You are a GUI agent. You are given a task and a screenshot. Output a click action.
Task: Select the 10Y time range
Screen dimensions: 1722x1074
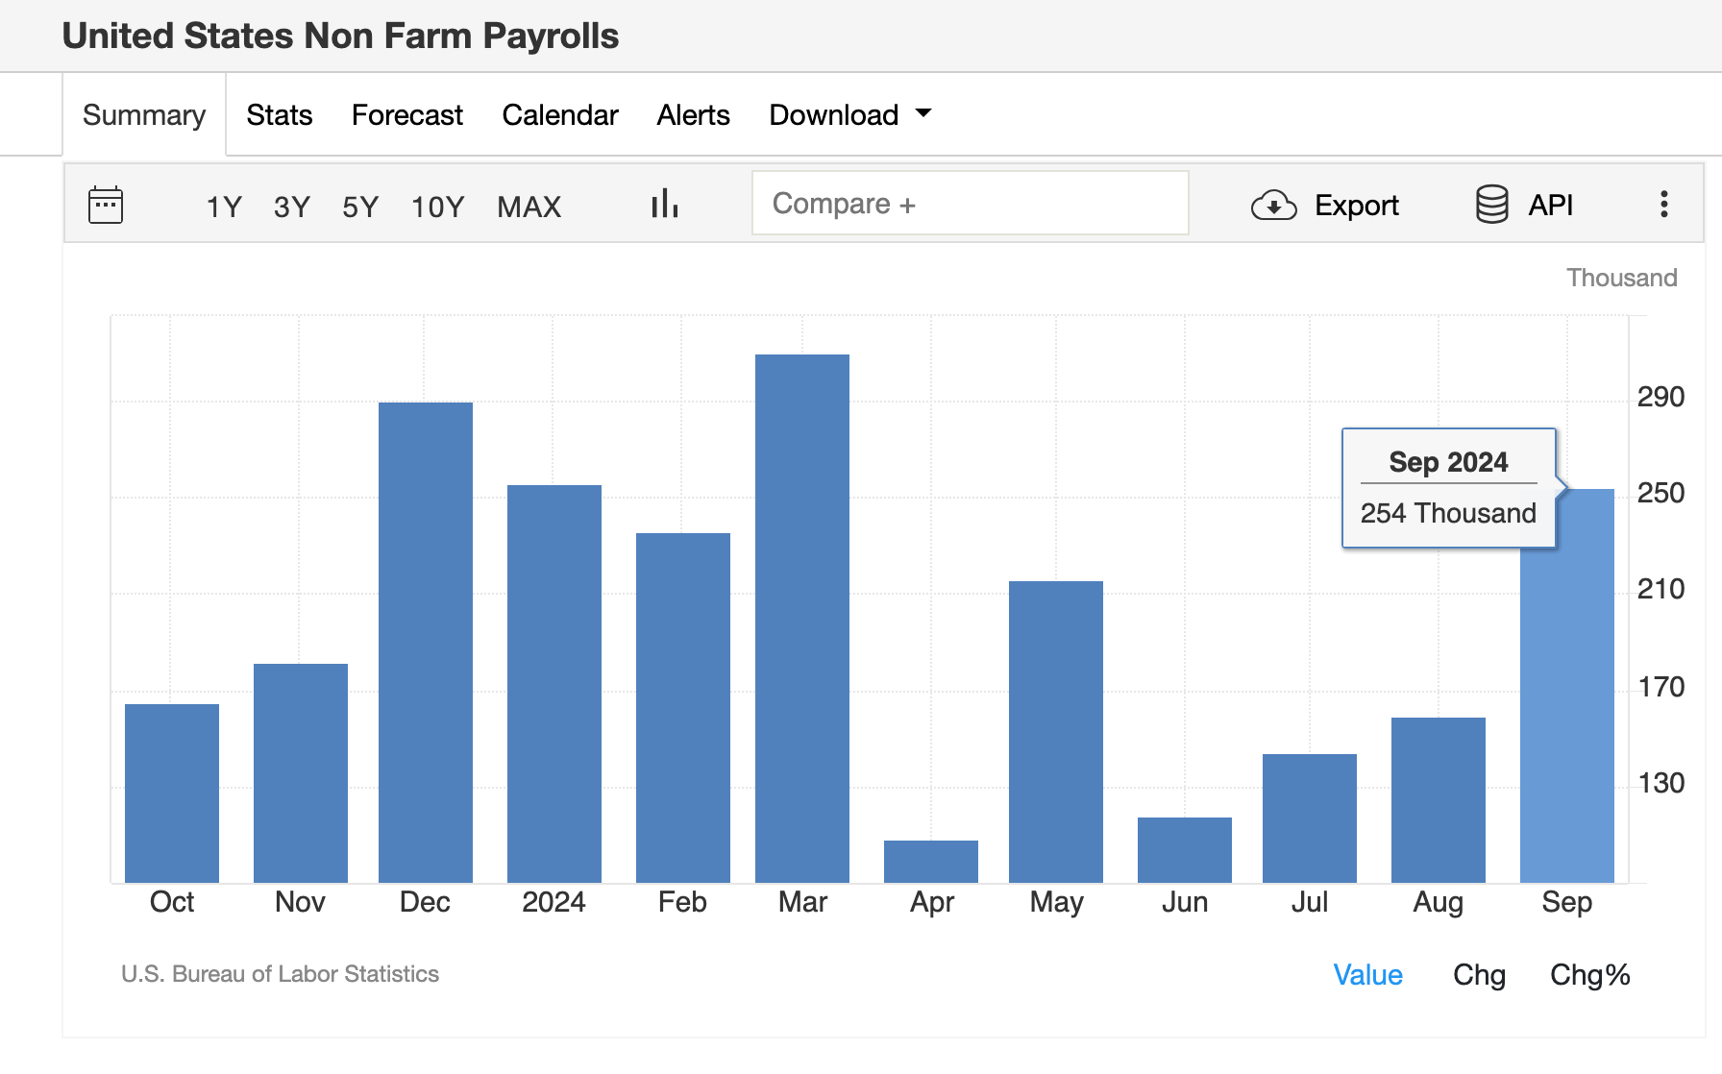437,207
